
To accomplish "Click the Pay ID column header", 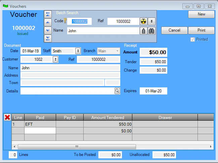I will [x=70, y=118].
